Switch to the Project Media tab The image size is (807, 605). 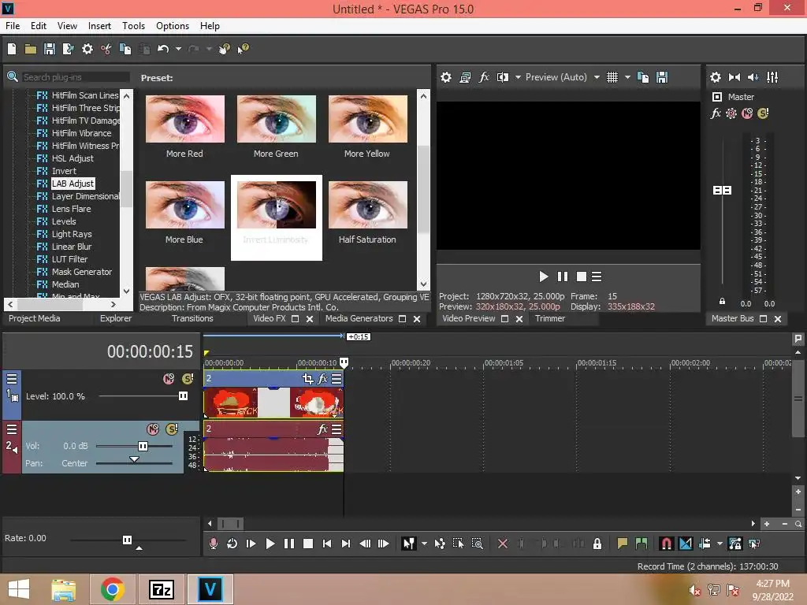click(x=35, y=318)
